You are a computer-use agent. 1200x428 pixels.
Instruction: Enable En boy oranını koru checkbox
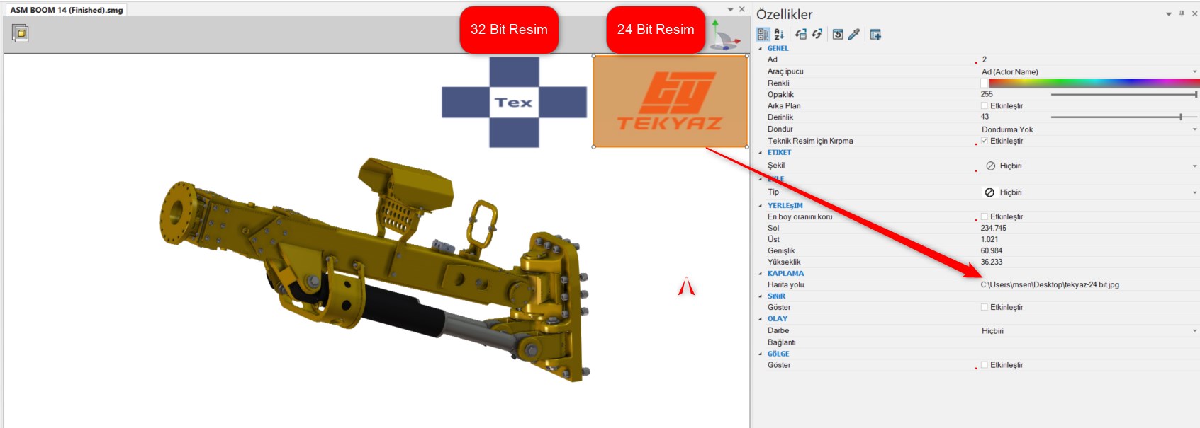point(985,216)
